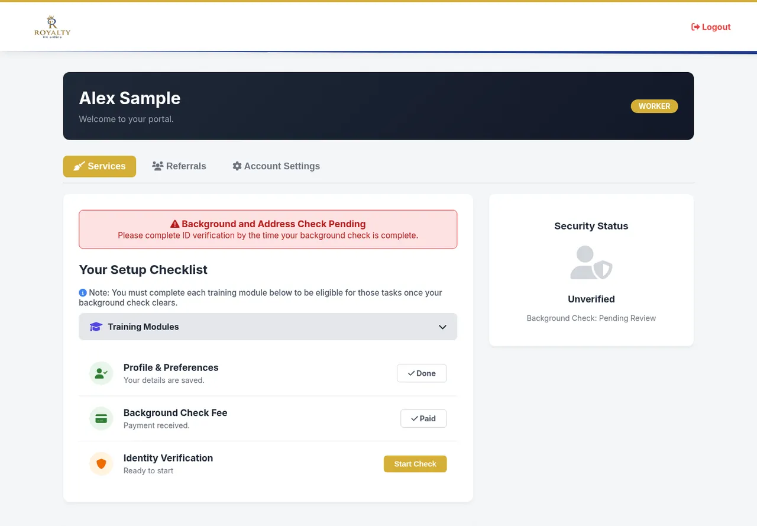Screen dimensions: 757x526
Task: Click the logout arrow icon
Action: coord(695,27)
